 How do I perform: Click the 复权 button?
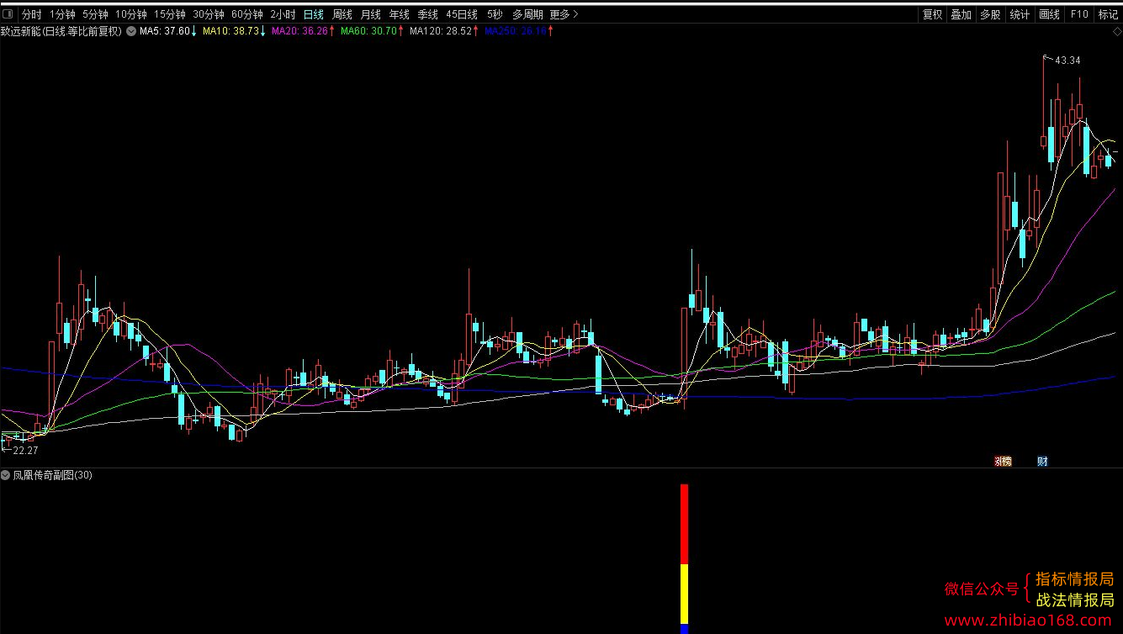click(x=932, y=14)
